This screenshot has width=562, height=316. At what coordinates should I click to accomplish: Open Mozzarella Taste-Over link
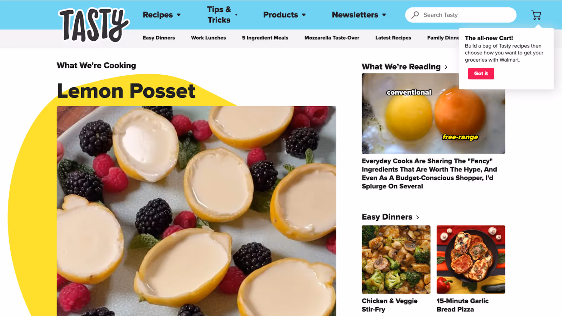(332, 38)
